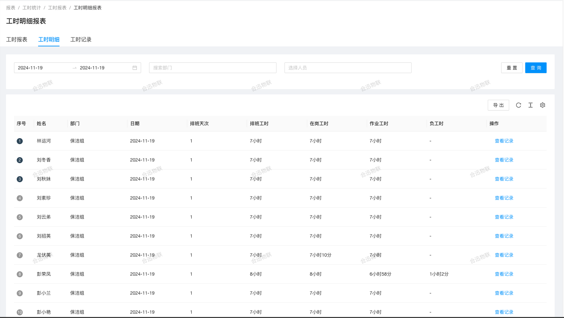Click row number badge 1
This screenshot has width=564, height=318.
click(20, 141)
